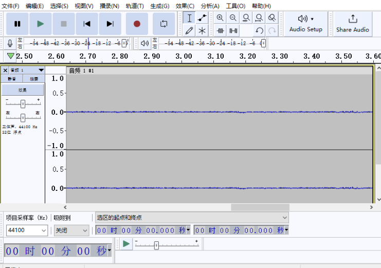Open the 播录(N) menu
The height and width of the screenshot is (268, 381).
tap(110, 6)
